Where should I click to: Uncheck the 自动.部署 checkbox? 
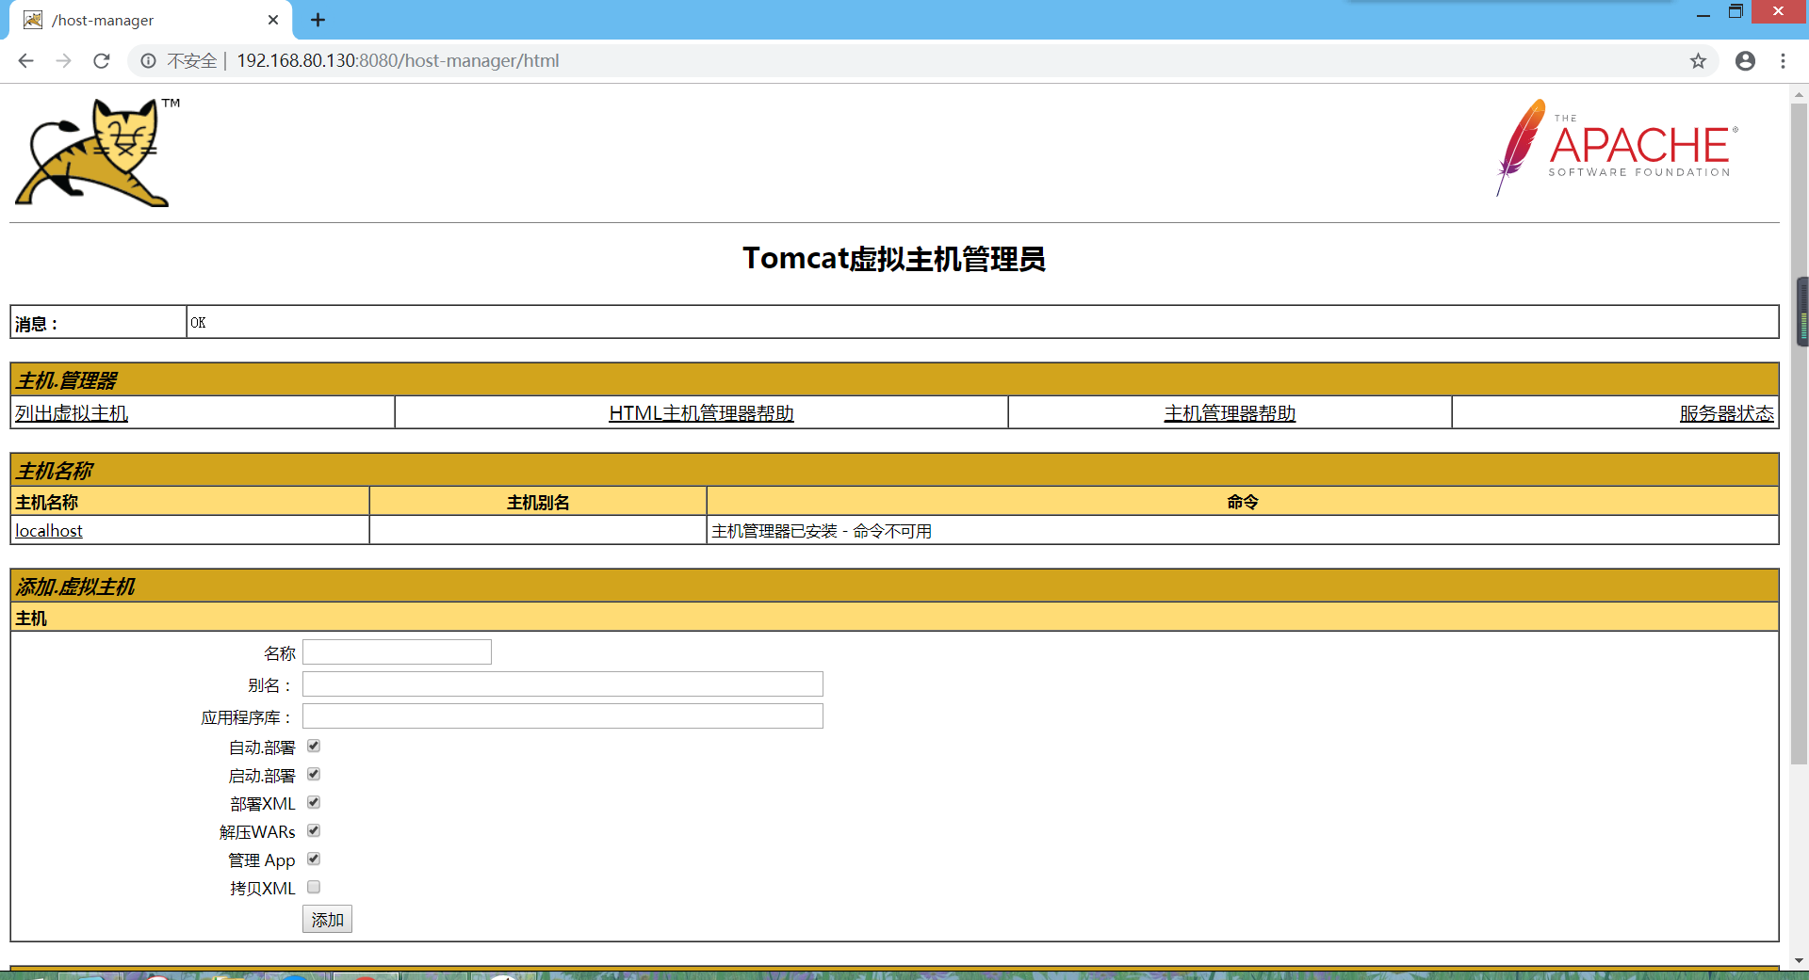314,746
